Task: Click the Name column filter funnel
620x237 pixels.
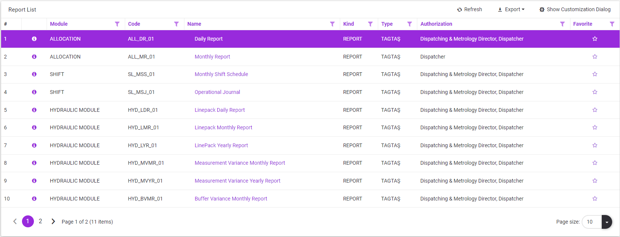Action: click(332, 24)
